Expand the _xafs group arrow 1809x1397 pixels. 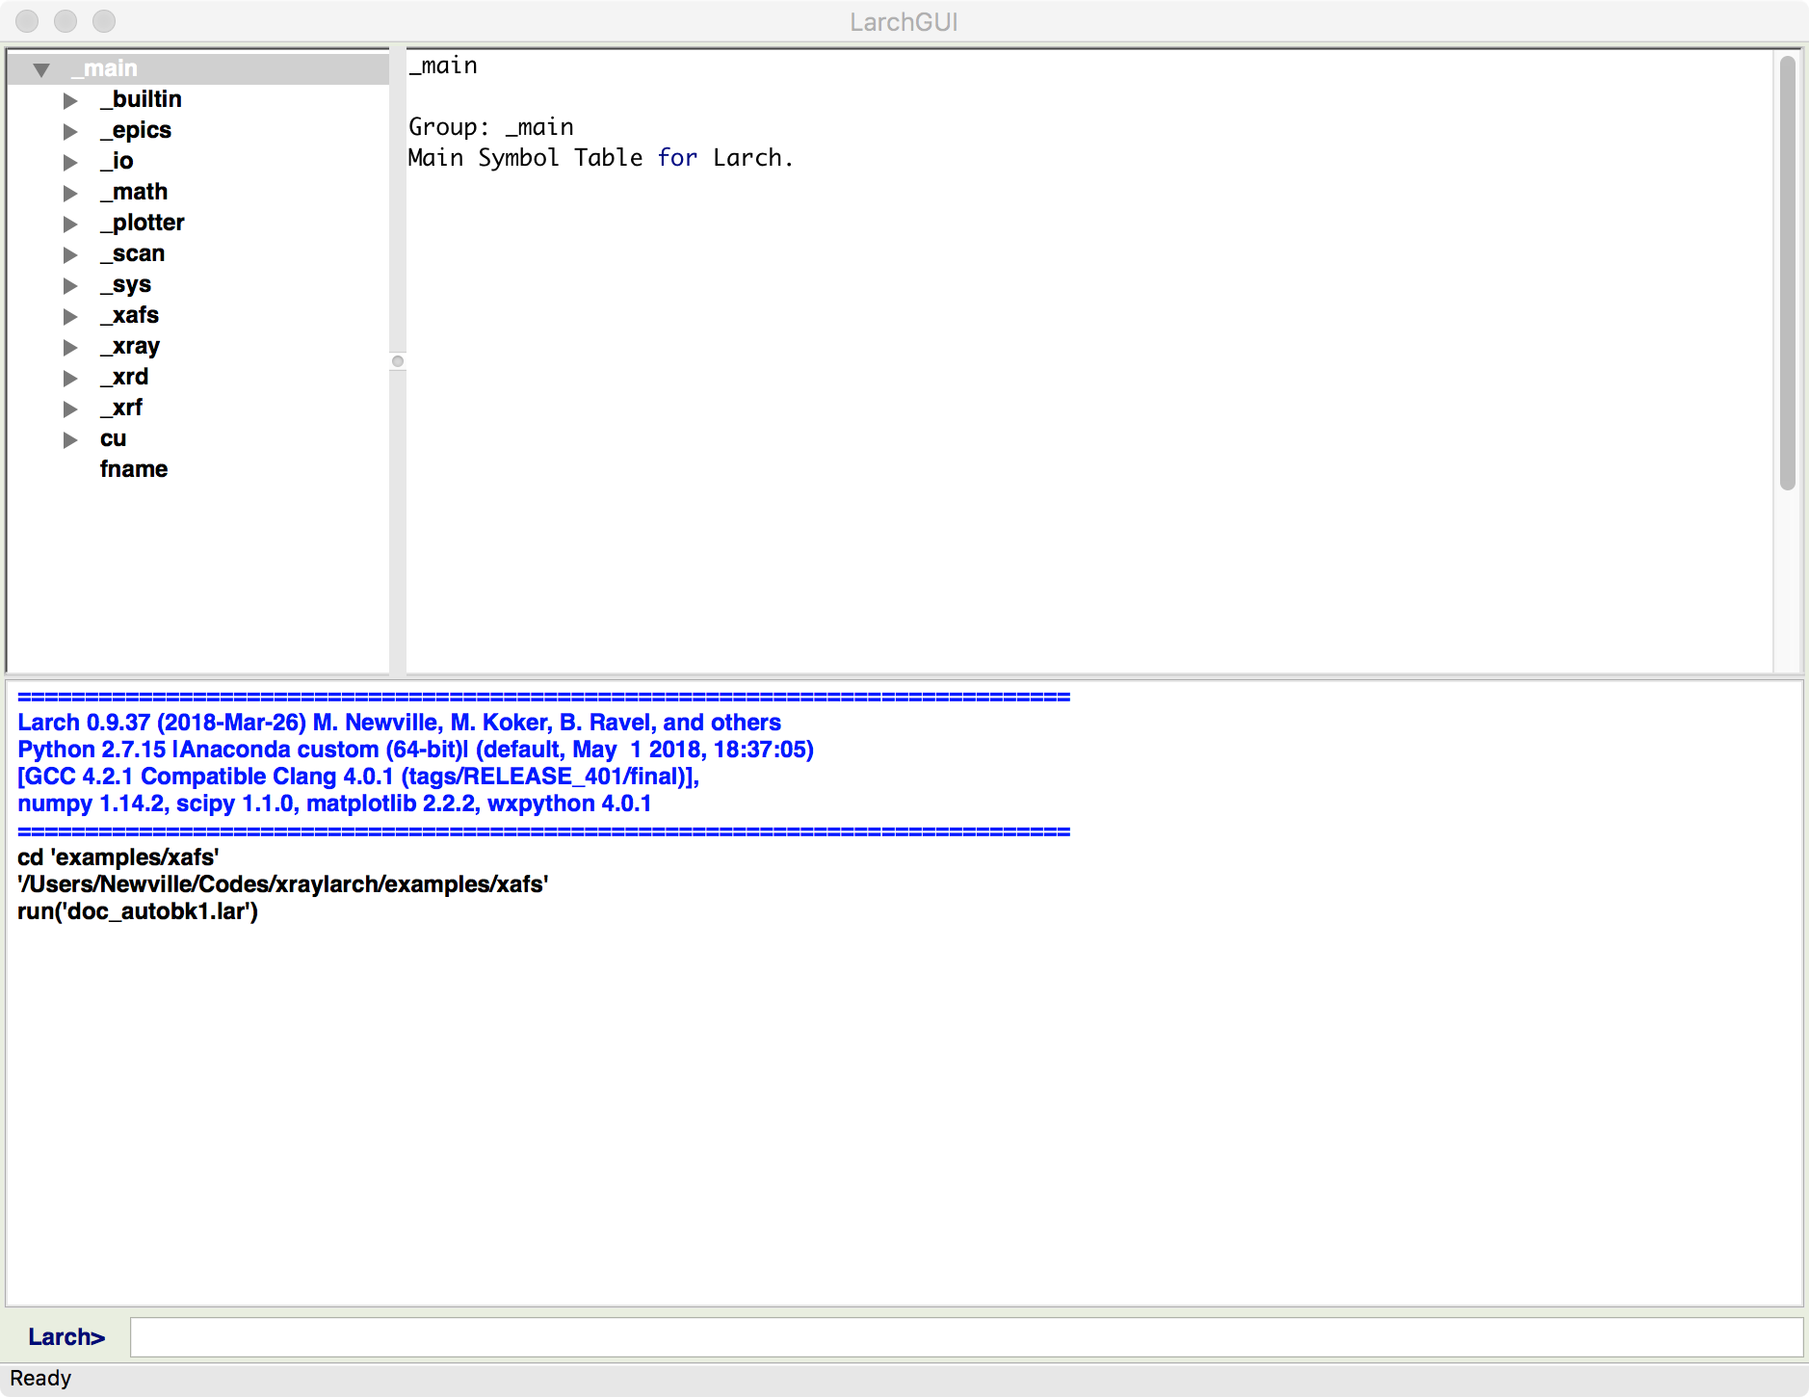(x=70, y=316)
